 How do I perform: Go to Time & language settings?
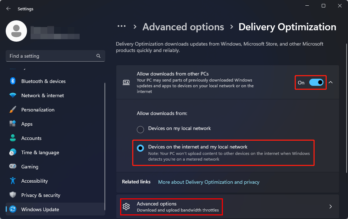click(40, 152)
